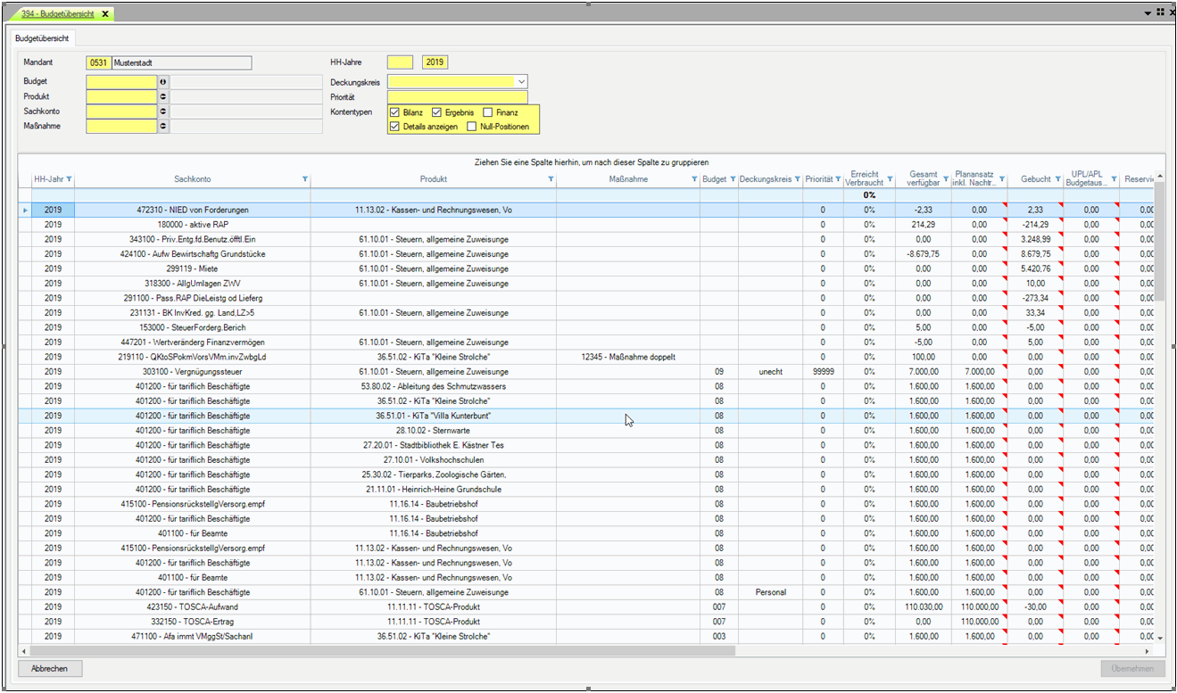Enable the Finanz account type checkbox
1177x693 pixels.
pyautogui.click(x=487, y=113)
